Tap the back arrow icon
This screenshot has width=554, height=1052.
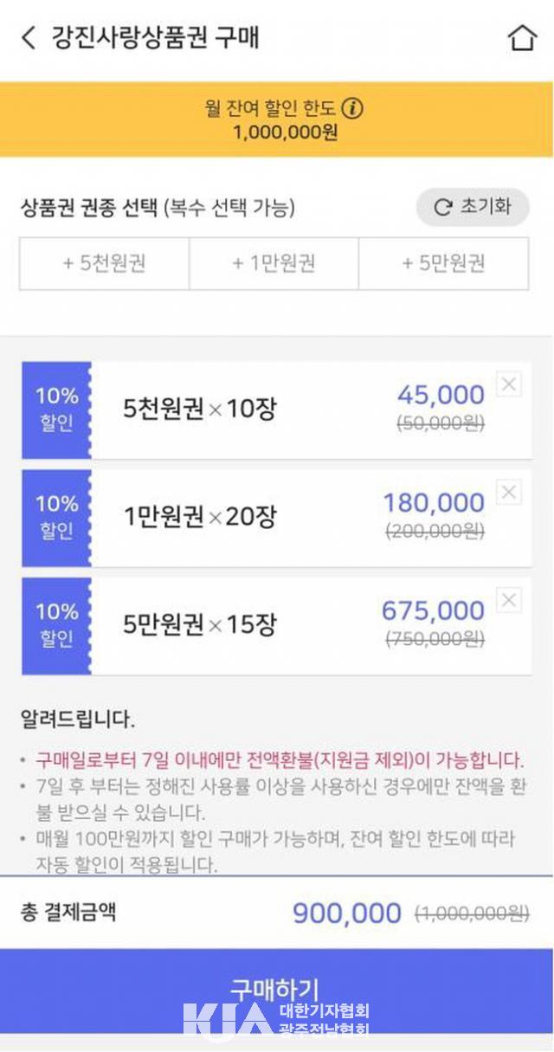(x=29, y=38)
